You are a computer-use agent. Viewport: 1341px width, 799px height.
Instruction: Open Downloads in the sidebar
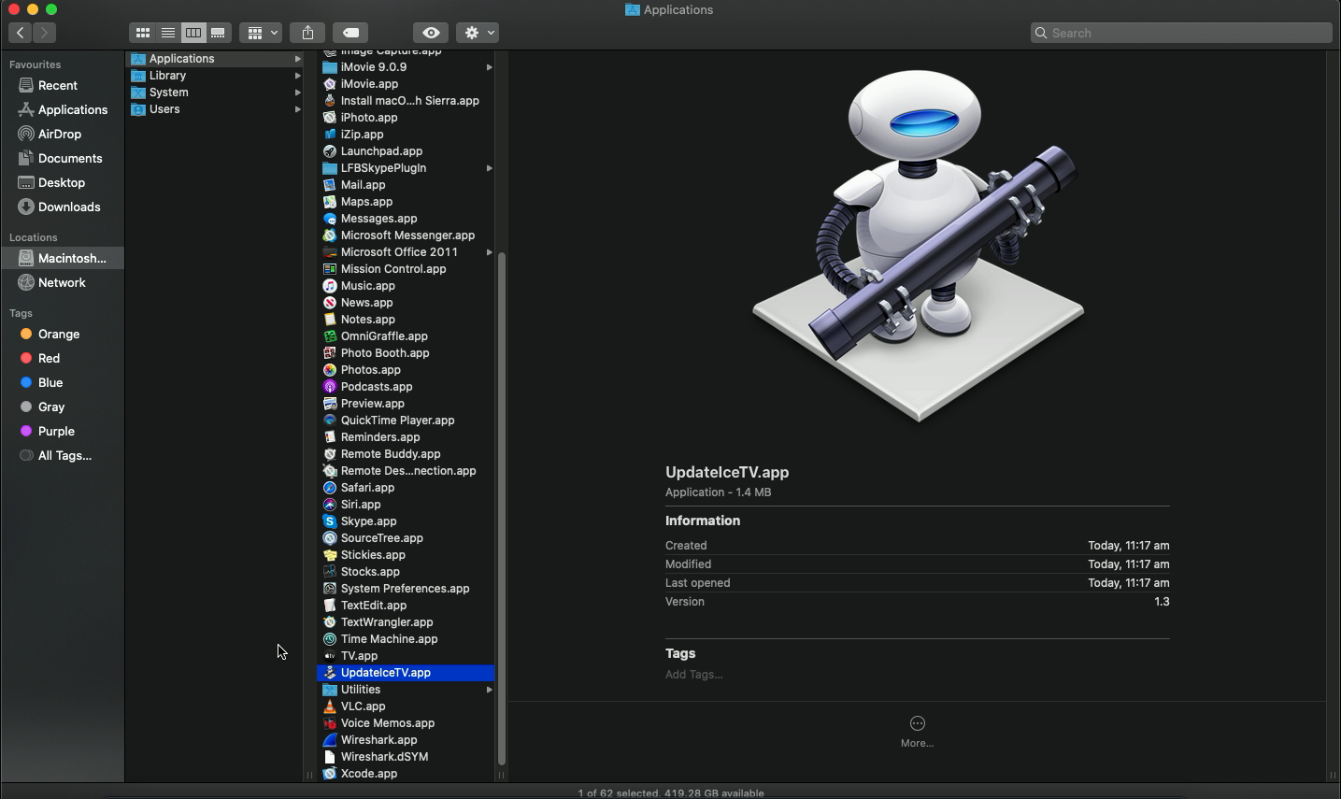62,207
